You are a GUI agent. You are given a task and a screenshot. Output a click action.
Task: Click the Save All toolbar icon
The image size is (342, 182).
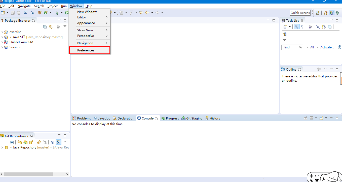click(18, 13)
